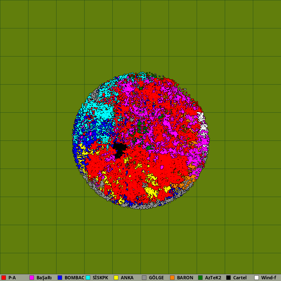Image resolution: width=281 pixels, height=281 pixels.
Task: Click the green AzTeK2 legend swatch
Action: pyautogui.click(x=200, y=278)
